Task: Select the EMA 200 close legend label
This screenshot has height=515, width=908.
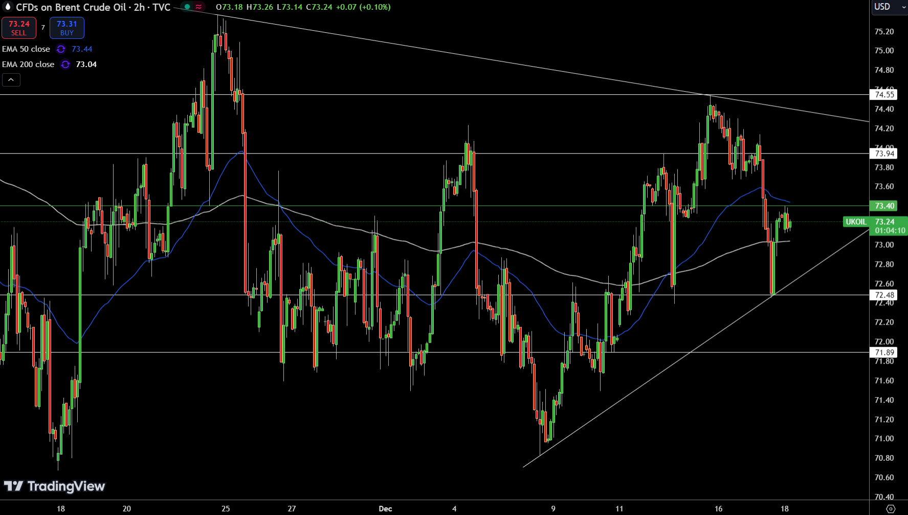Action: coord(28,65)
